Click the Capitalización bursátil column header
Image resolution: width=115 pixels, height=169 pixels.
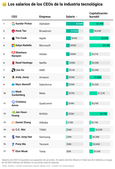[98, 15]
